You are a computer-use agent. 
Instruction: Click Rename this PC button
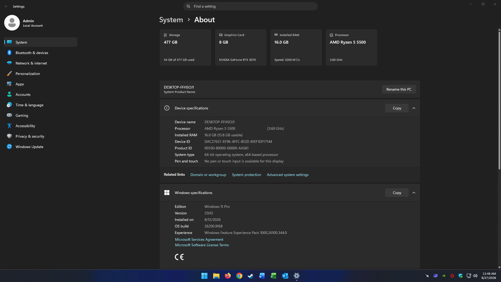click(399, 89)
